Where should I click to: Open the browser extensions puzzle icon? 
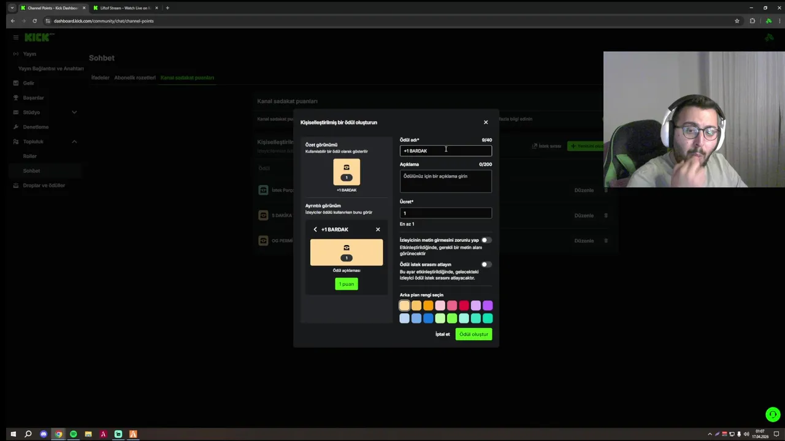coord(752,21)
